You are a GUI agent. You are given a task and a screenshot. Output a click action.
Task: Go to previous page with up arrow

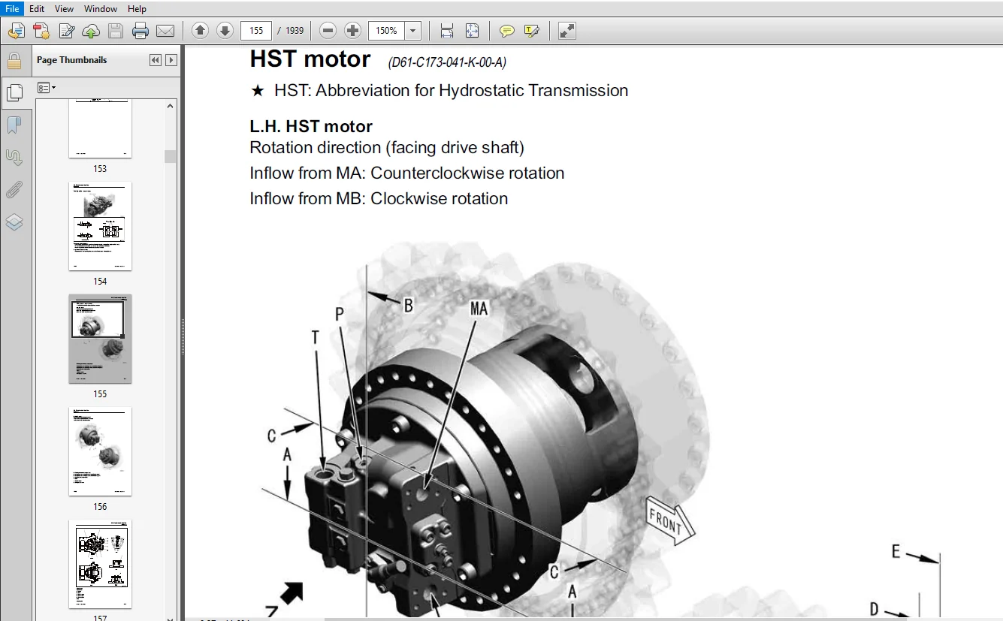coord(200,31)
